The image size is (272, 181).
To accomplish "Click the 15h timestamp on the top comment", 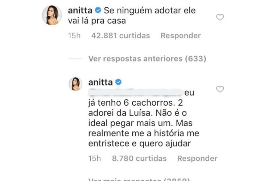I will (74, 36).
